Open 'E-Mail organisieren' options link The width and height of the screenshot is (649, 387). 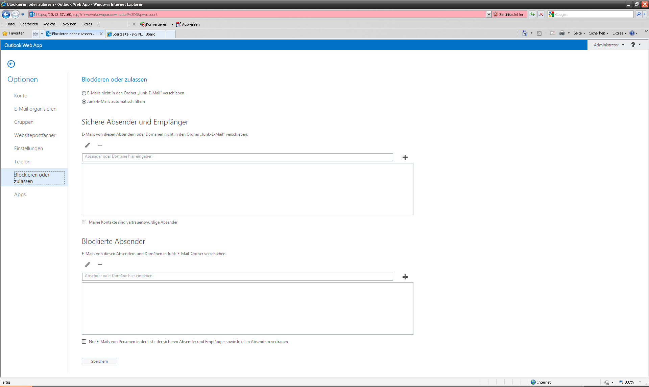pos(35,109)
